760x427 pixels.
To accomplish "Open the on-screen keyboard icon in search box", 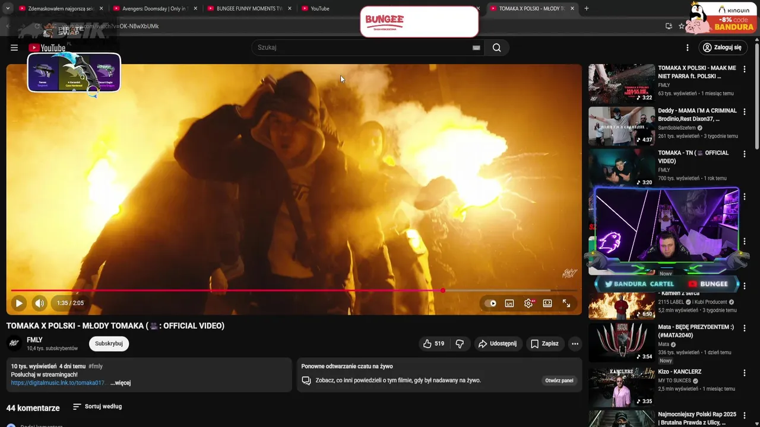I will click(476, 47).
